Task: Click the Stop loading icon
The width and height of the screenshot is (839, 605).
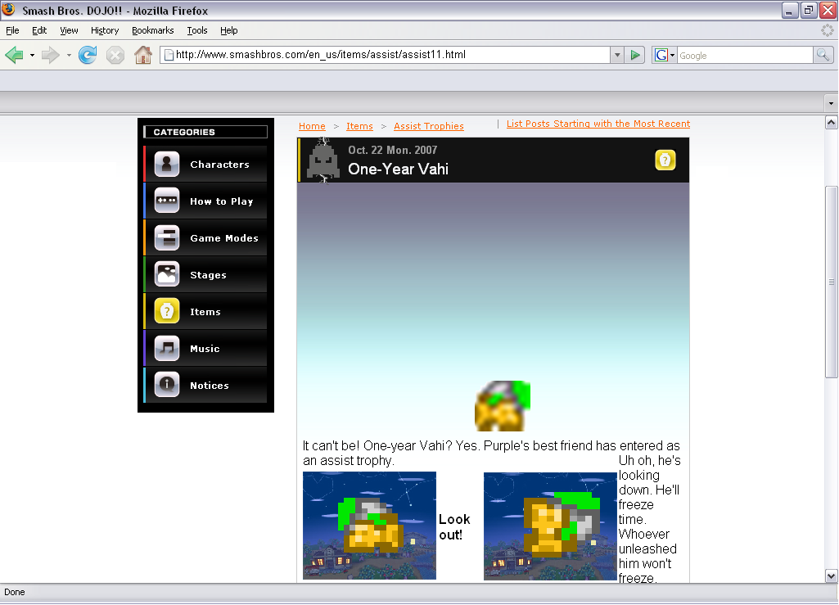Action: pos(115,55)
